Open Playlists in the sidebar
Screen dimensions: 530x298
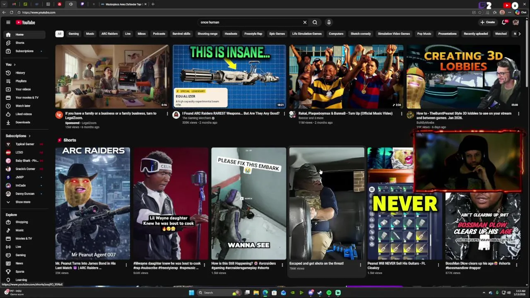[25, 81]
